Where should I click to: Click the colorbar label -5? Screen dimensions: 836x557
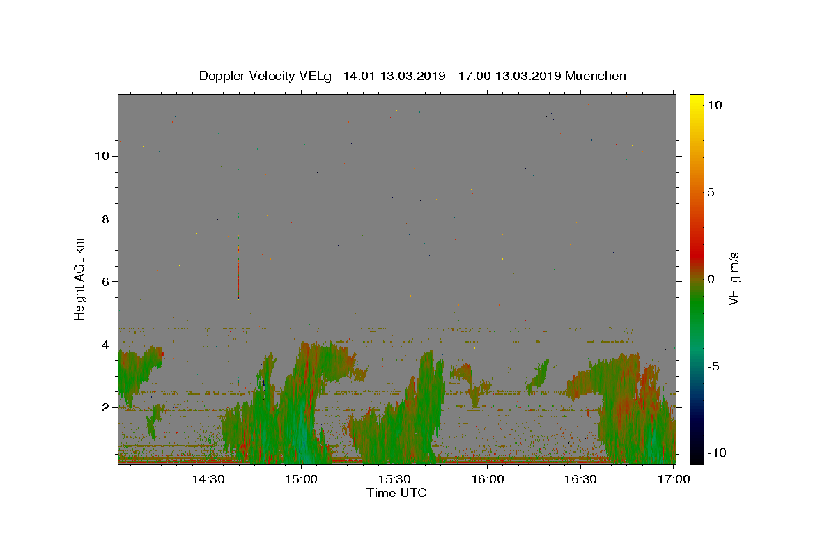click(715, 366)
